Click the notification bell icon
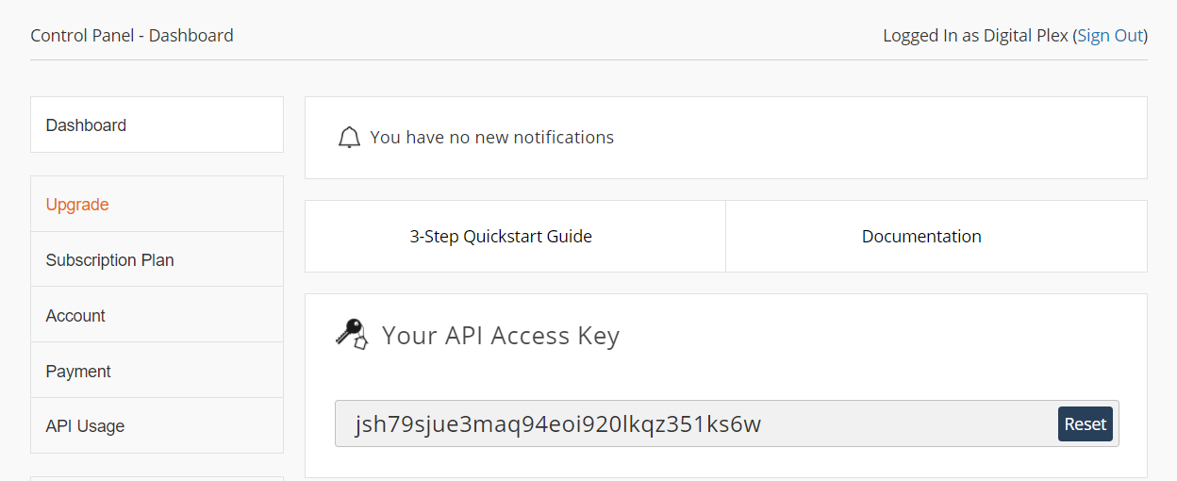Viewport: 1177px width, 481px height. [349, 138]
